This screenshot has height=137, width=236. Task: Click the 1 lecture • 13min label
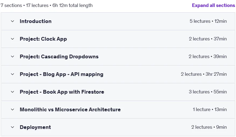tap(210, 109)
